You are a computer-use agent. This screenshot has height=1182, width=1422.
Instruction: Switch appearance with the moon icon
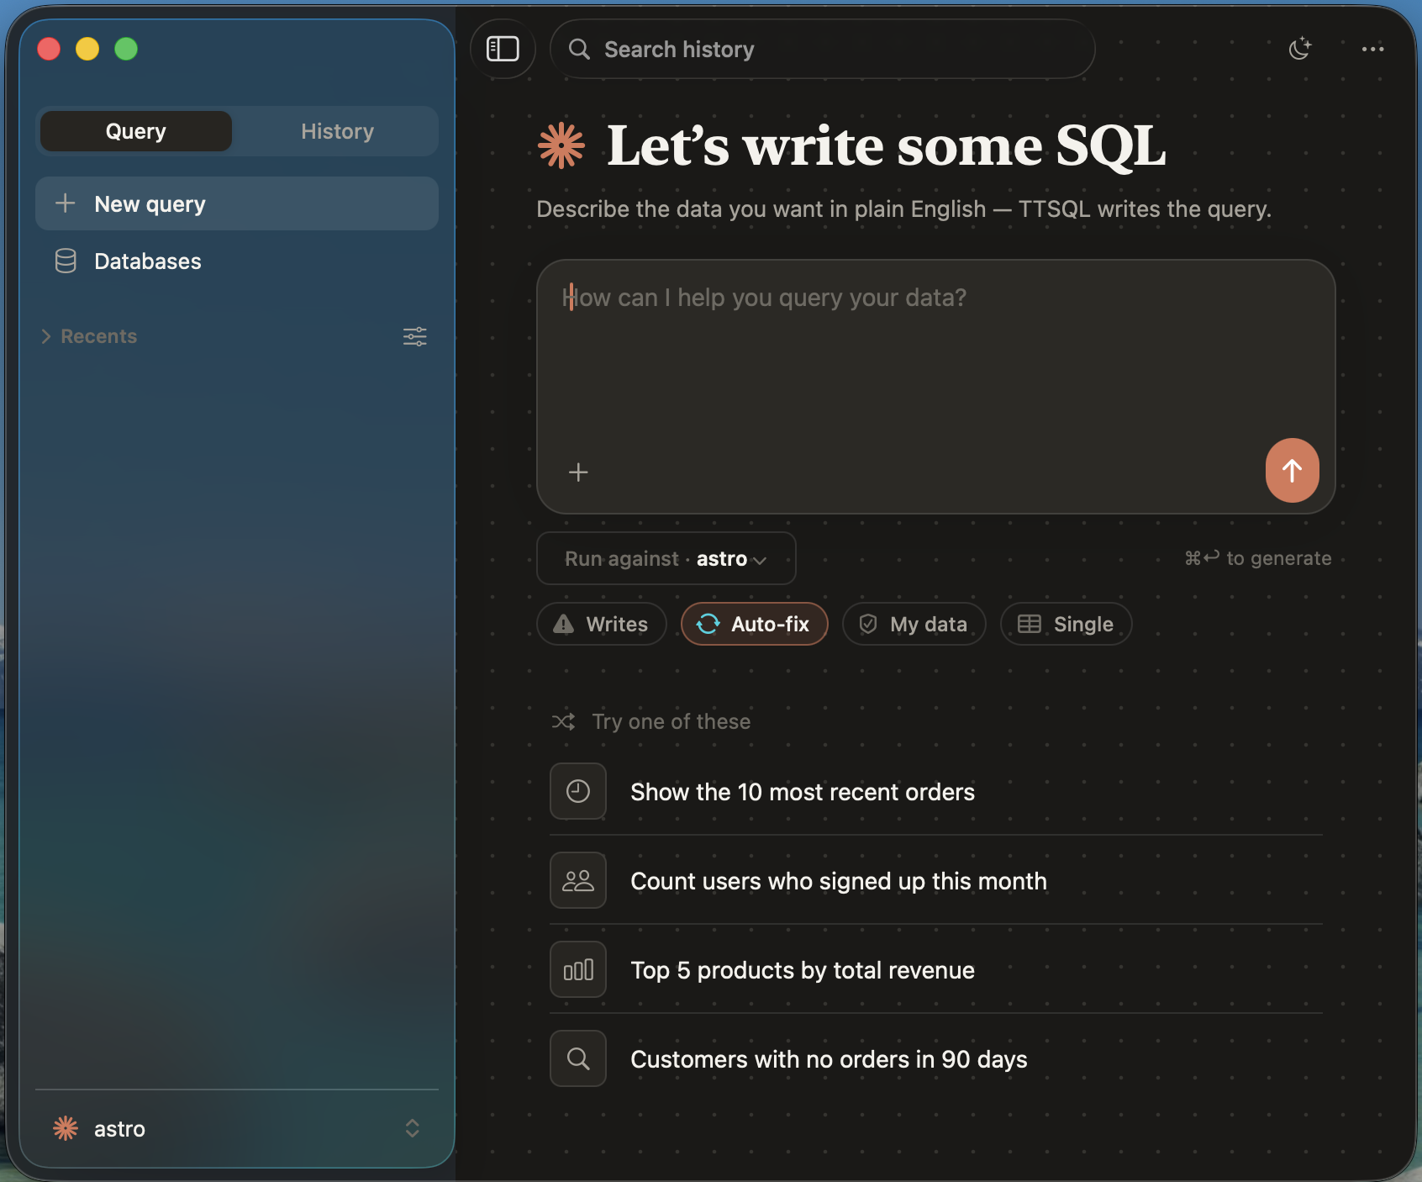1299,49
